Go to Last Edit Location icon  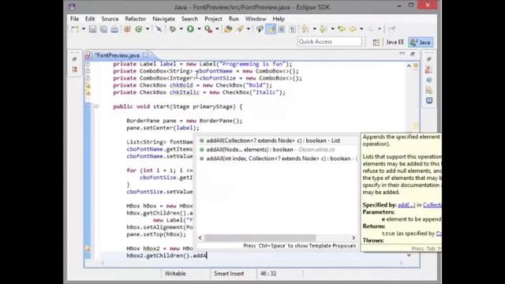[342, 29]
